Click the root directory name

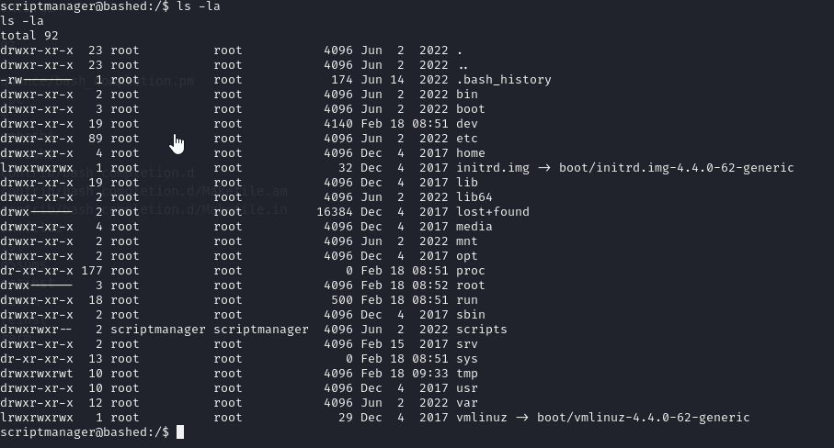coord(470,285)
